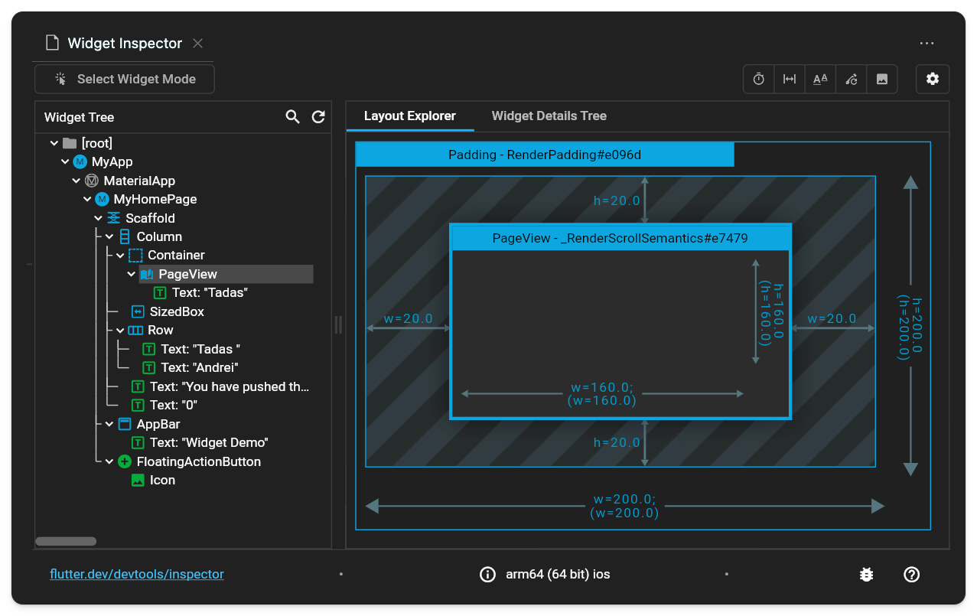Close the Widget Inspector tab

[197, 44]
